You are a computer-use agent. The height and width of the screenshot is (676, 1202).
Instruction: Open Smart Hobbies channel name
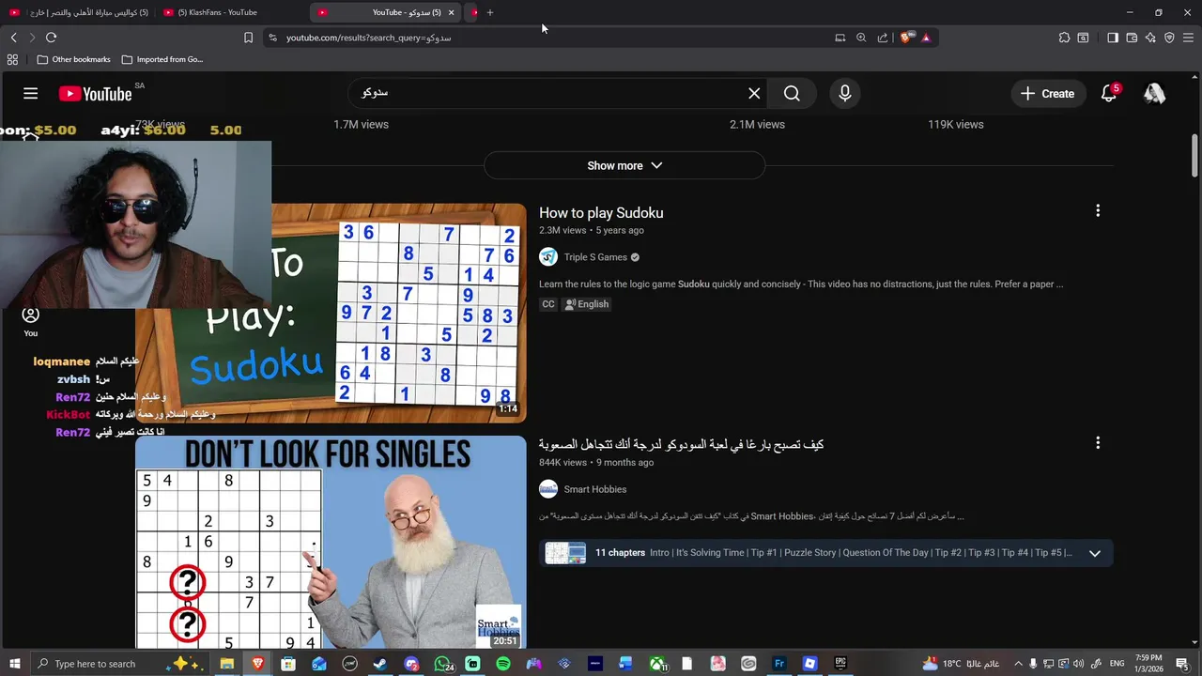(x=595, y=489)
